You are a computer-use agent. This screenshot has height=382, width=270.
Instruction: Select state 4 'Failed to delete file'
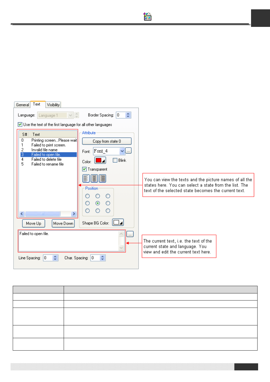pyautogui.click(x=49, y=160)
